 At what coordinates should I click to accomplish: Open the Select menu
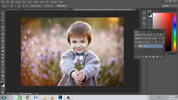click(x=36, y=2)
